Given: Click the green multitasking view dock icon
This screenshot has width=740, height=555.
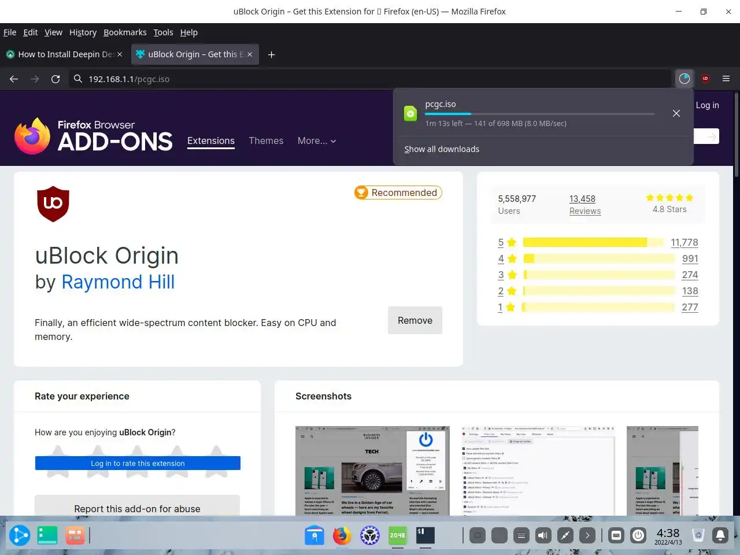Looking at the screenshot, I should click(47, 535).
